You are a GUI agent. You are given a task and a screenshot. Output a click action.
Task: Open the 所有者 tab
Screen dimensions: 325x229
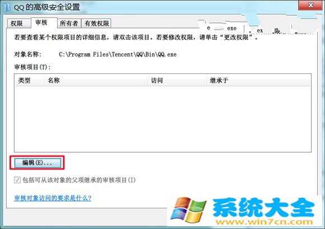[x=68, y=24]
